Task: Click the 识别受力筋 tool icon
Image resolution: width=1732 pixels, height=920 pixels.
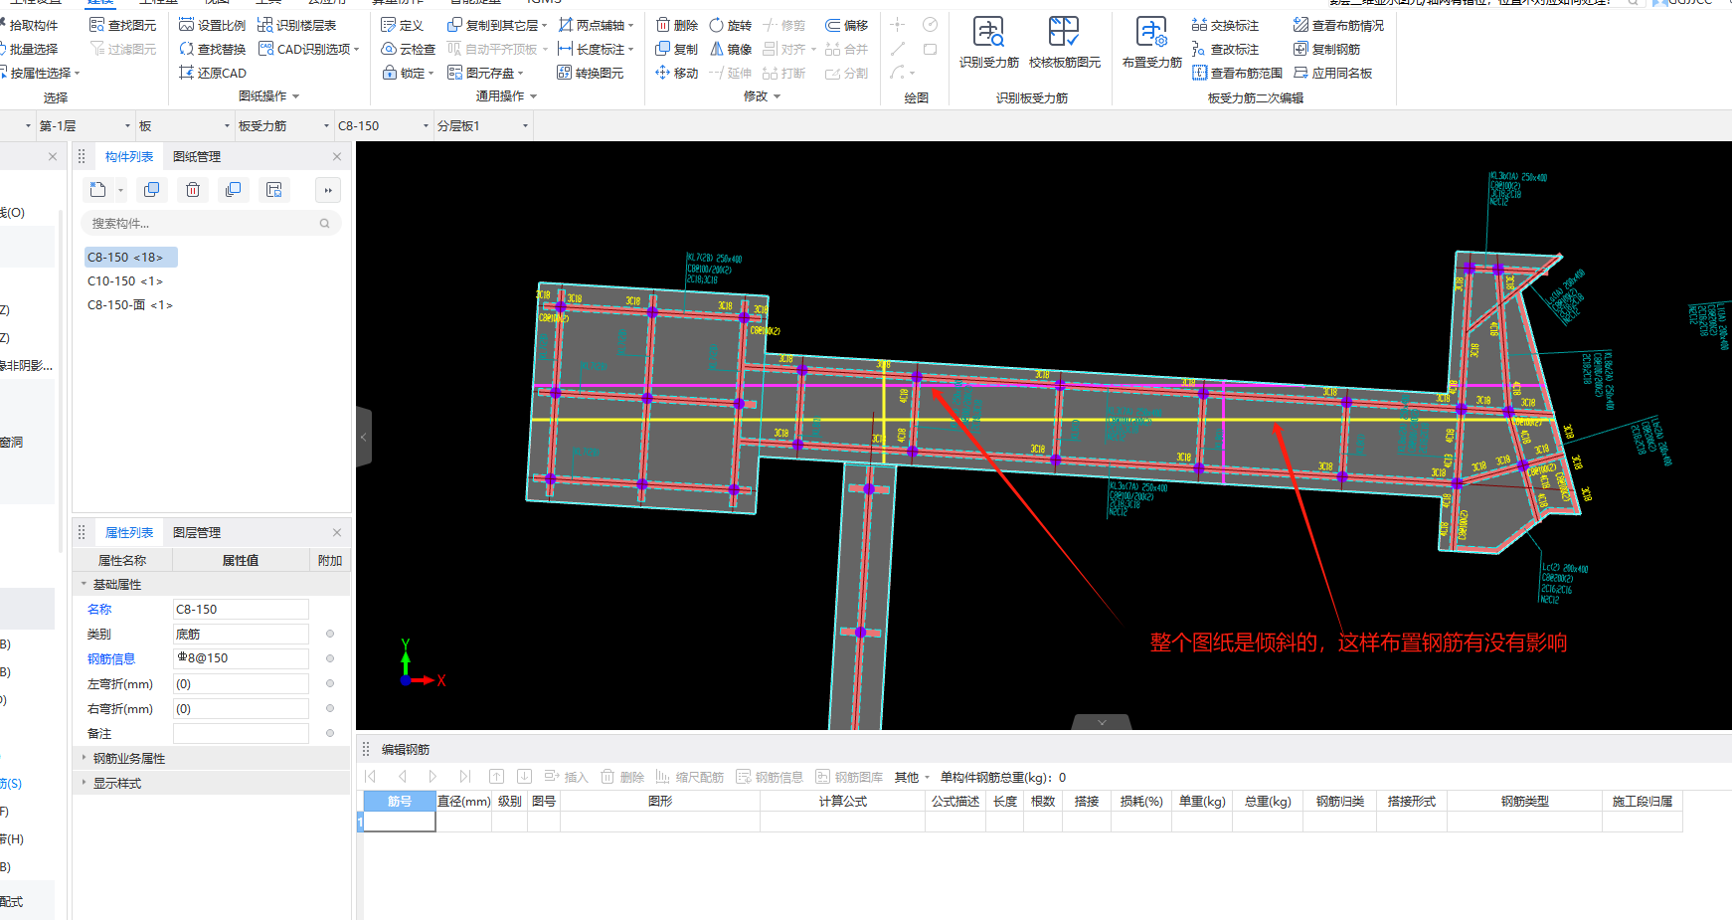Action: coord(988,32)
